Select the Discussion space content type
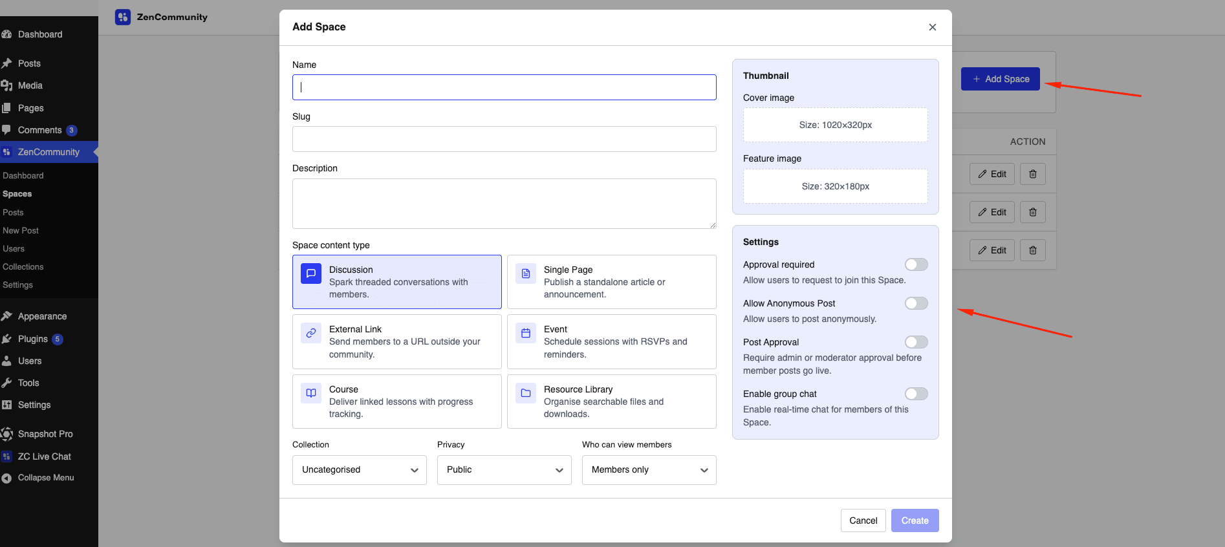Image resolution: width=1225 pixels, height=547 pixels. 397,282
